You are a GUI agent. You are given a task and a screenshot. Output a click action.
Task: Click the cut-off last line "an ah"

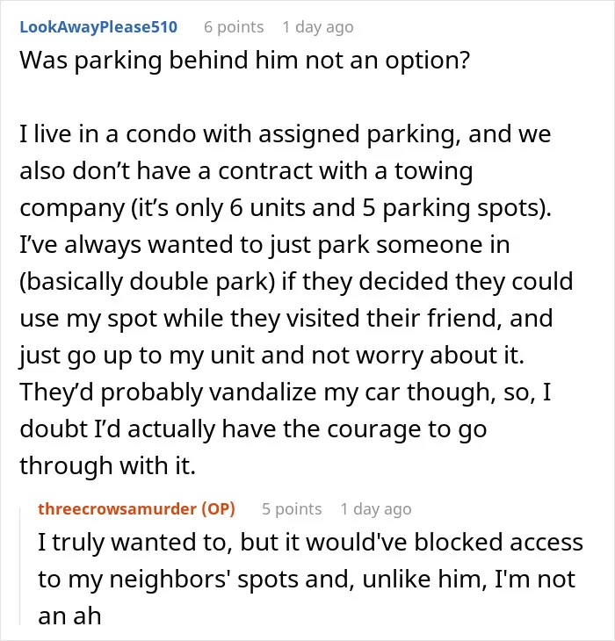tap(69, 616)
